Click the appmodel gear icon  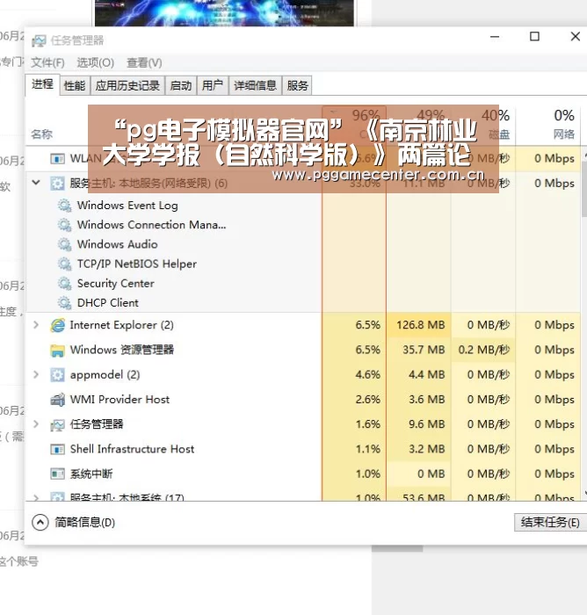57,375
